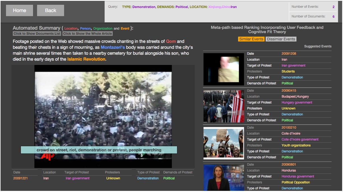This screenshot has height=192, width=343.
Task: Switch to Dissimilar Events tab
Action: tap(281, 39)
